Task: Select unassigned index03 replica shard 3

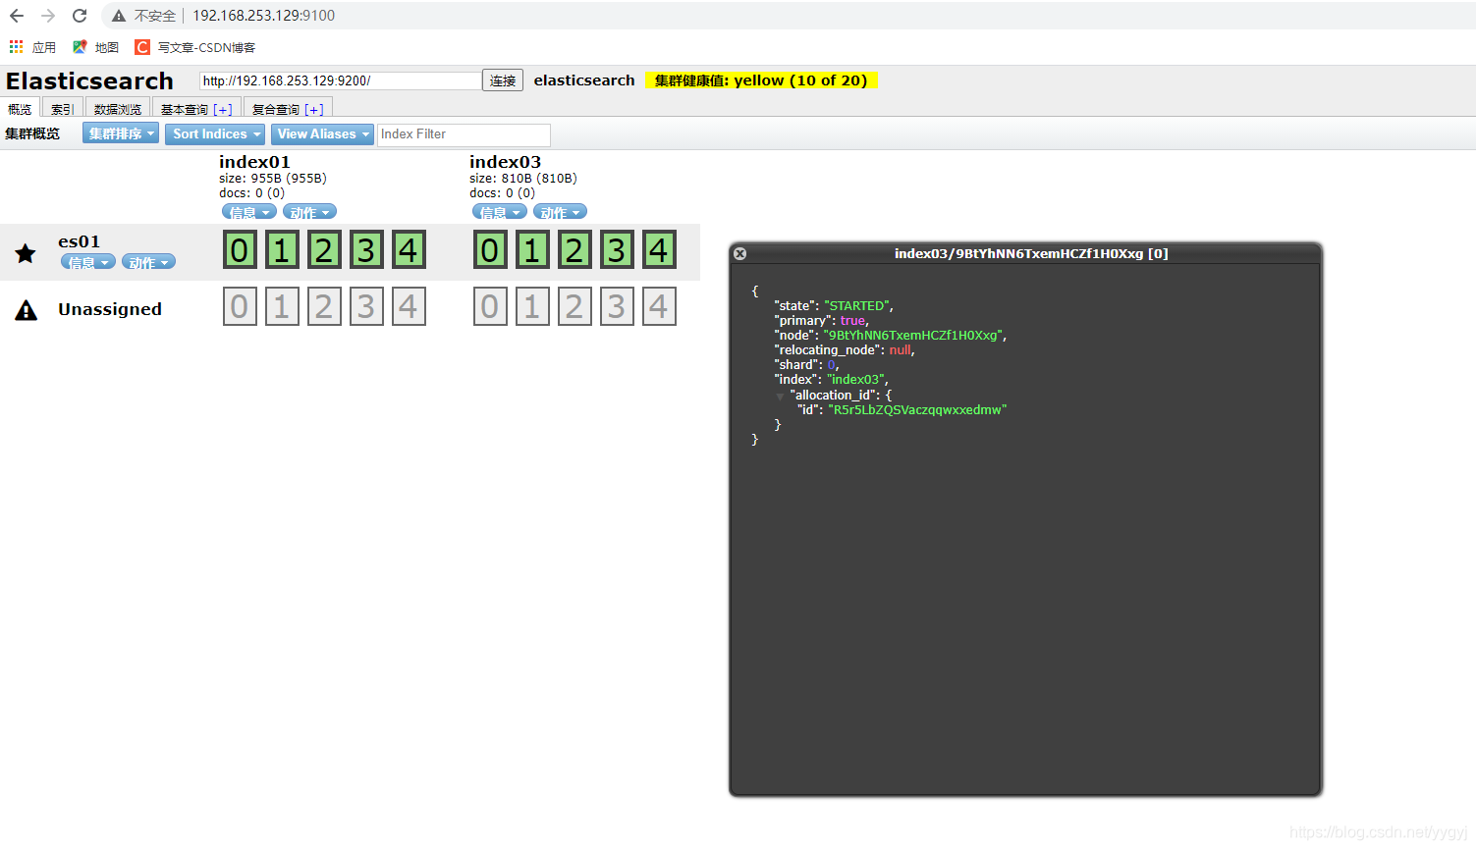Action: 617,306
